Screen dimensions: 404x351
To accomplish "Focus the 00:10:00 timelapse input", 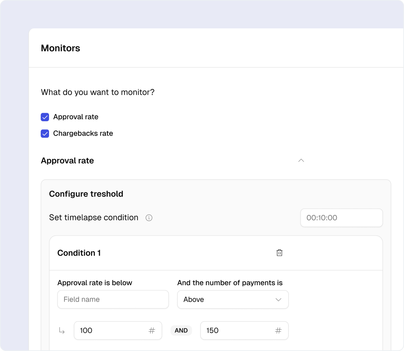I will pyautogui.click(x=341, y=218).
